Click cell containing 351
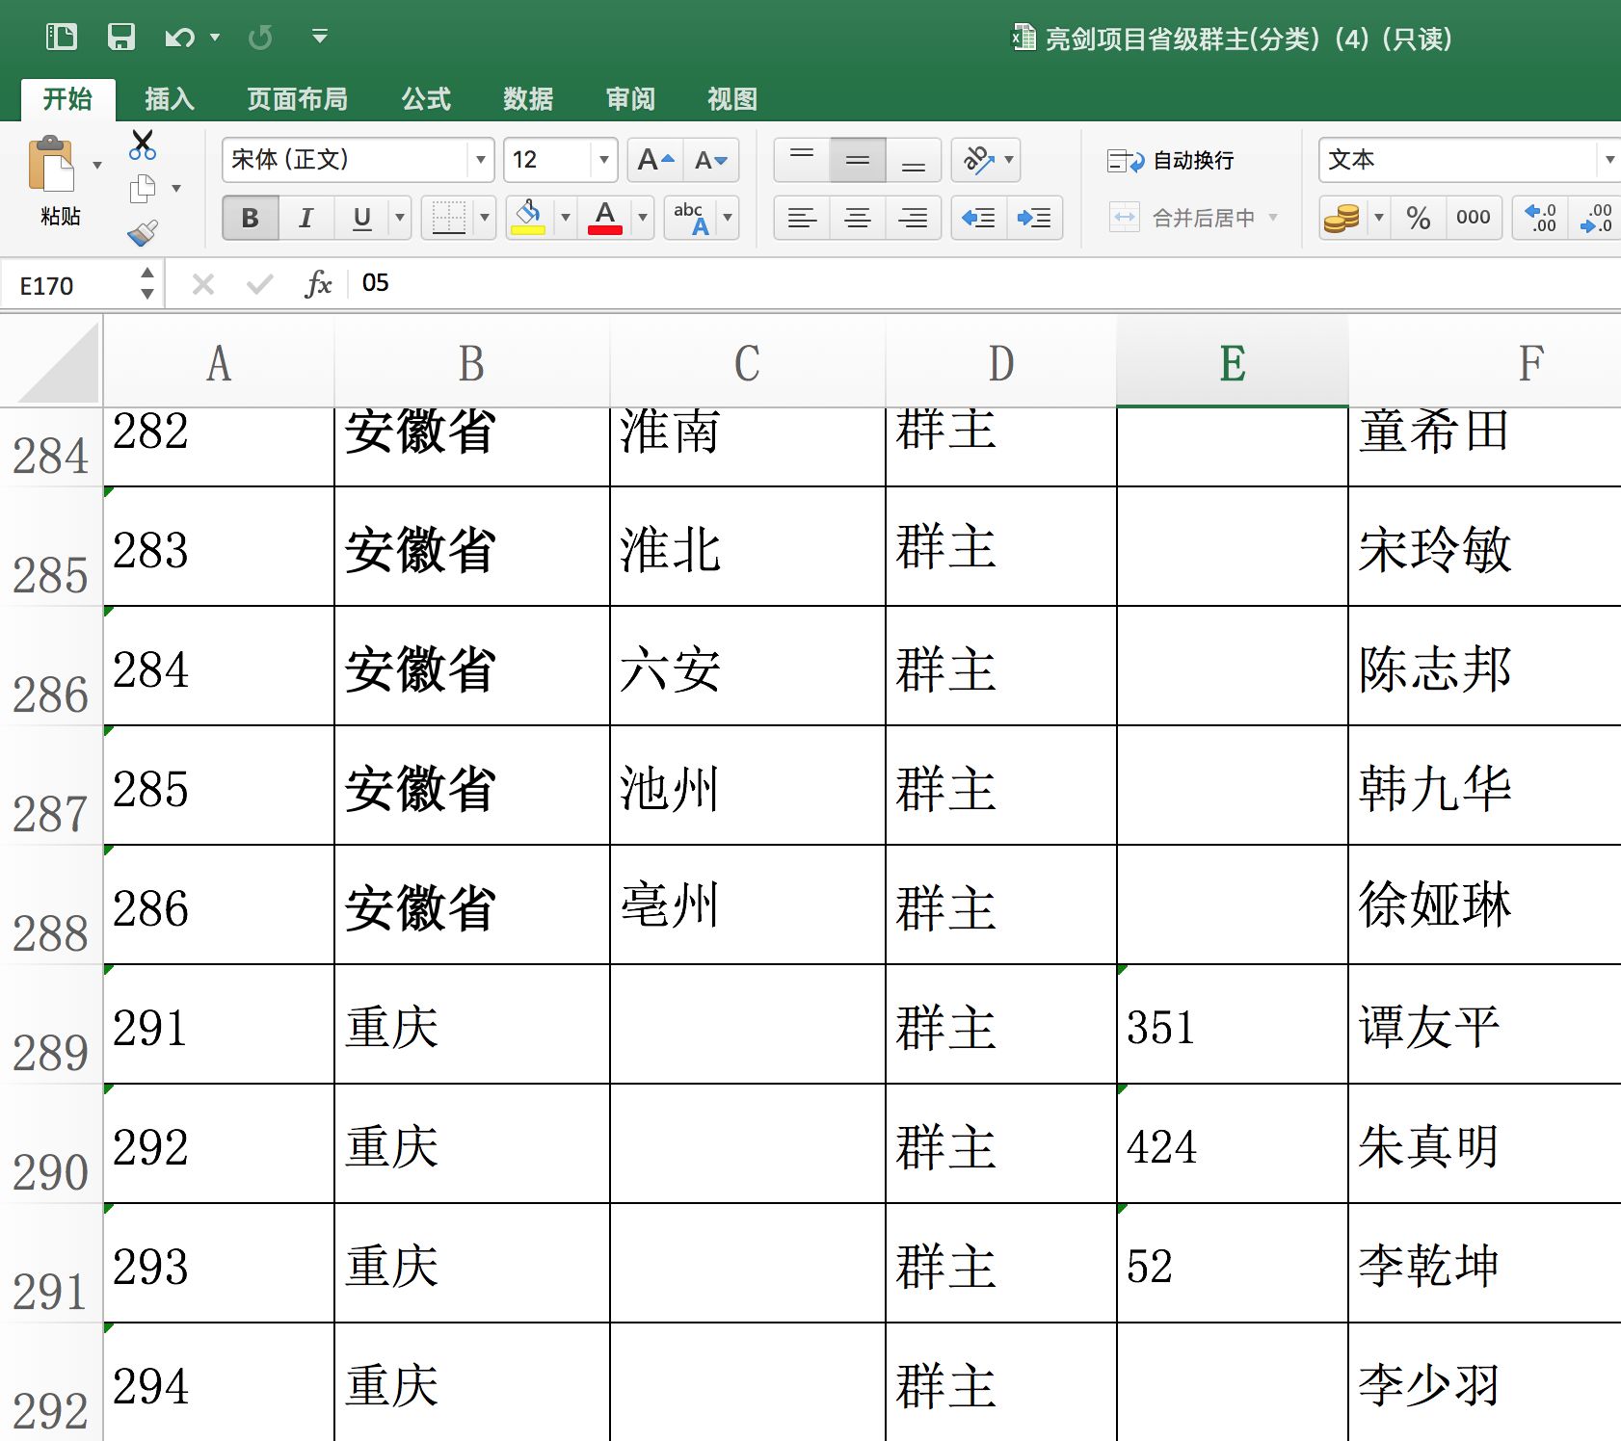 pyautogui.click(x=1233, y=1025)
